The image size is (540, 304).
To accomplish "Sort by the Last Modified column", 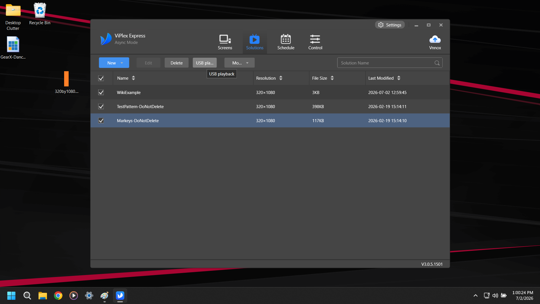I will point(384,78).
